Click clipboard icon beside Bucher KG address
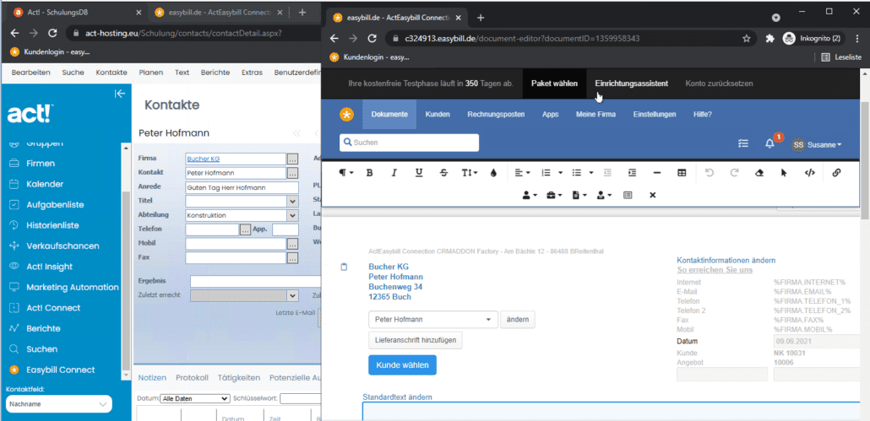Viewport: 870px width, 421px height. [x=344, y=267]
